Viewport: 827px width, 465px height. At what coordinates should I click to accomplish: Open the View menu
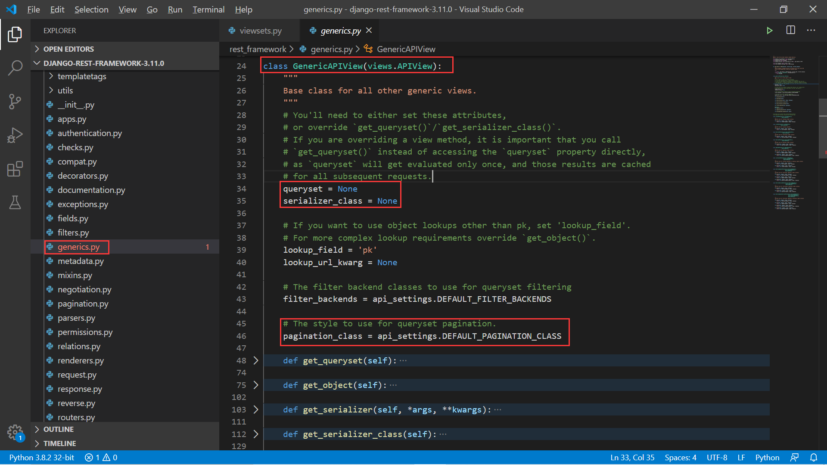127,9
